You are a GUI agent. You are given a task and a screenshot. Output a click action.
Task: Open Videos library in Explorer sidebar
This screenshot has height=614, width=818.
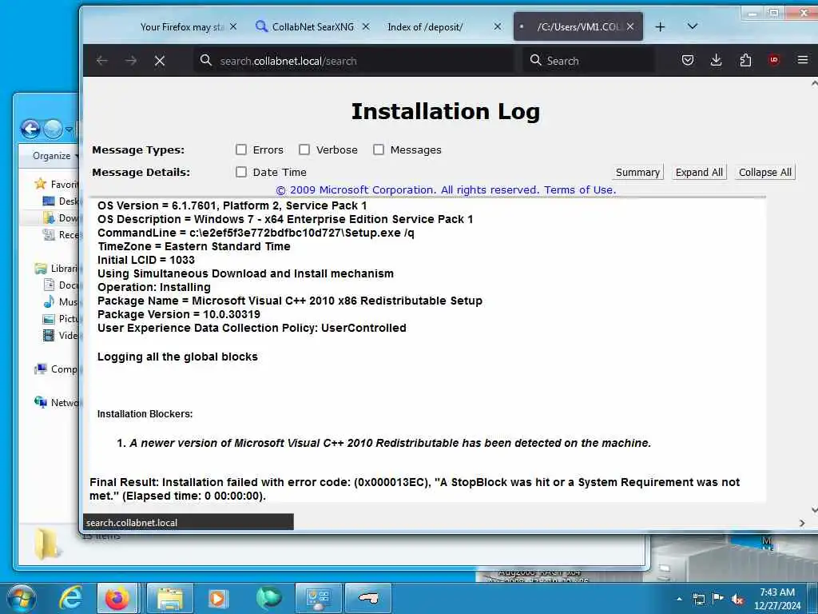pos(61,335)
